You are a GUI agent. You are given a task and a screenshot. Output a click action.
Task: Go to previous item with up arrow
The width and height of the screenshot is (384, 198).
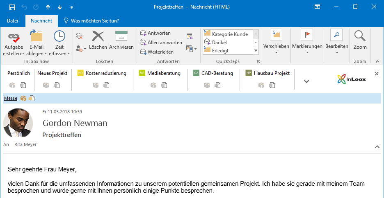(x=48, y=7)
